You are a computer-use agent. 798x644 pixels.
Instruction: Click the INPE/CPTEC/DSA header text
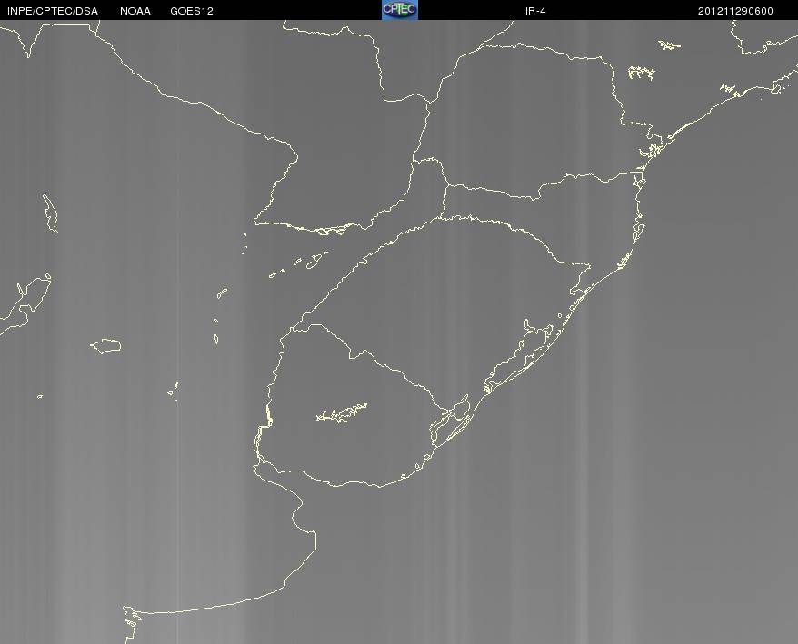pos(53,11)
